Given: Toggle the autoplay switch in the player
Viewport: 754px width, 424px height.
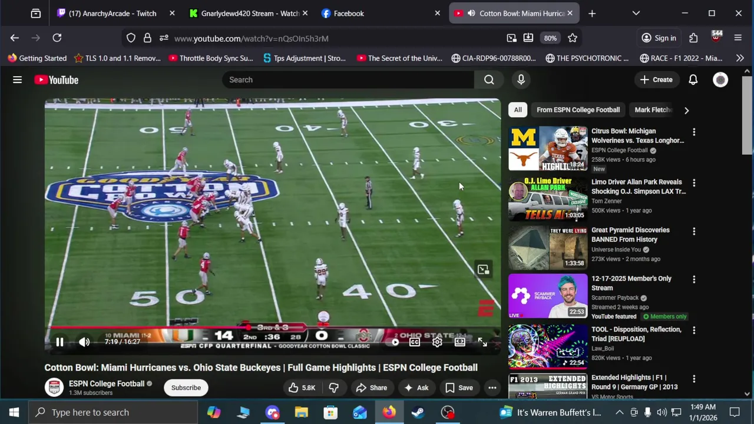Looking at the screenshot, I should pyautogui.click(x=393, y=342).
